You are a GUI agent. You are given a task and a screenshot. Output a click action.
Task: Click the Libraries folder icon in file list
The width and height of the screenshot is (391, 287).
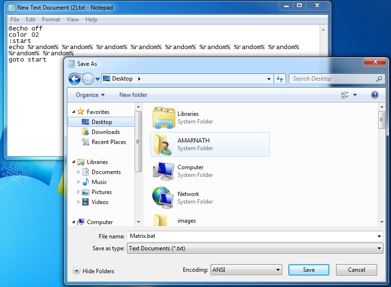164,117
